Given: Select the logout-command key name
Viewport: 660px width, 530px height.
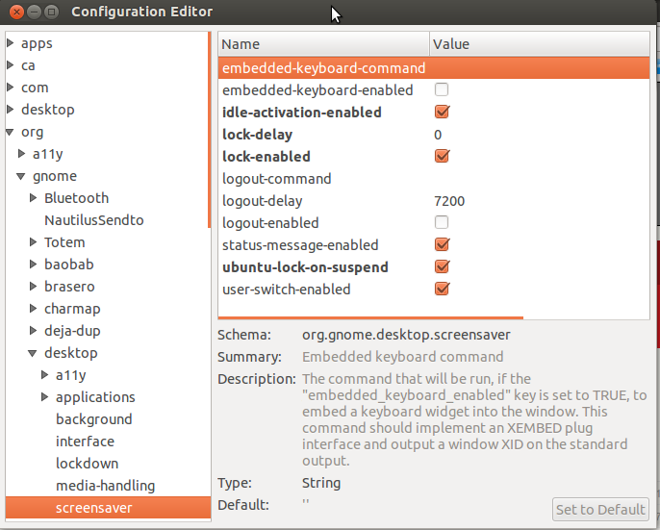Looking at the screenshot, I should click(276, 179).
